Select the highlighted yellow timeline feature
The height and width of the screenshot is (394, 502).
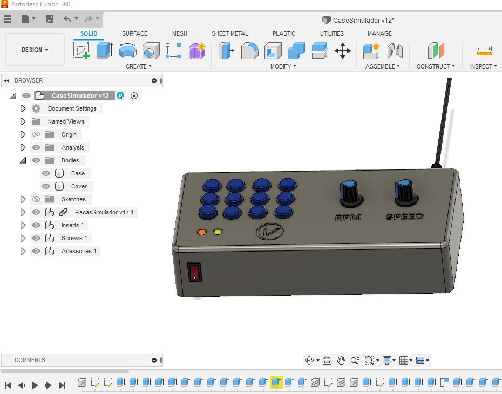click(x=276, y=383)
